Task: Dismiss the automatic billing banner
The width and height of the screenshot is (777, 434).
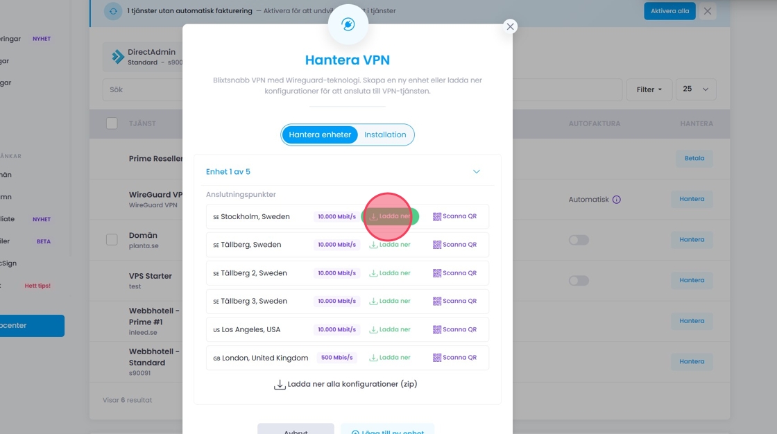Action: click(x=707, y=11)
